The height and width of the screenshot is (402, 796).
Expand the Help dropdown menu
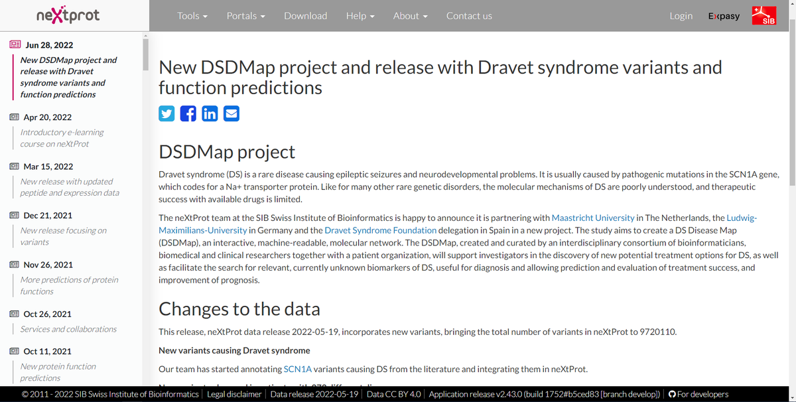(x=360, y=15)
